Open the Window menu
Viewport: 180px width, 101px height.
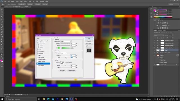(42, 1)
